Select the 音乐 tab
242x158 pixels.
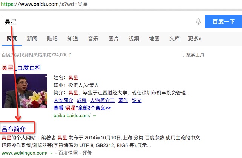pyautogui.click(x=93, y=39)
